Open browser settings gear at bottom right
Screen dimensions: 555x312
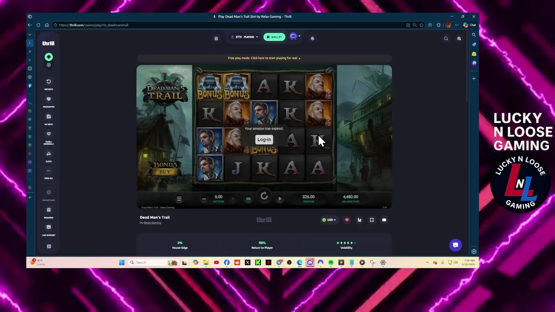point(474,252)
